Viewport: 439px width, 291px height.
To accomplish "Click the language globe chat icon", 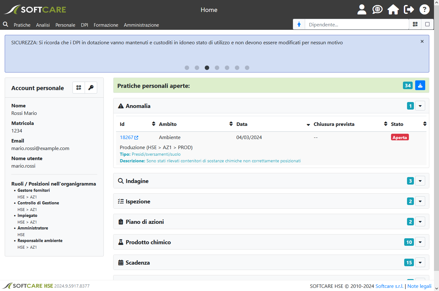I will pyautogui.click(x=377, y=9).
